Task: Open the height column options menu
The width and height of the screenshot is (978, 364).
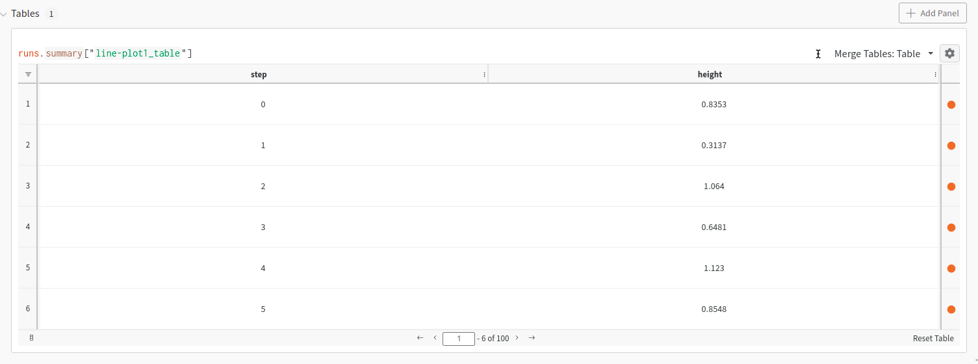Action: coord(935,75)
